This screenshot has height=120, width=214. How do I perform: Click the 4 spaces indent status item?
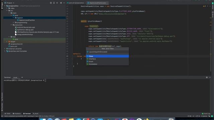pos(204,116)
